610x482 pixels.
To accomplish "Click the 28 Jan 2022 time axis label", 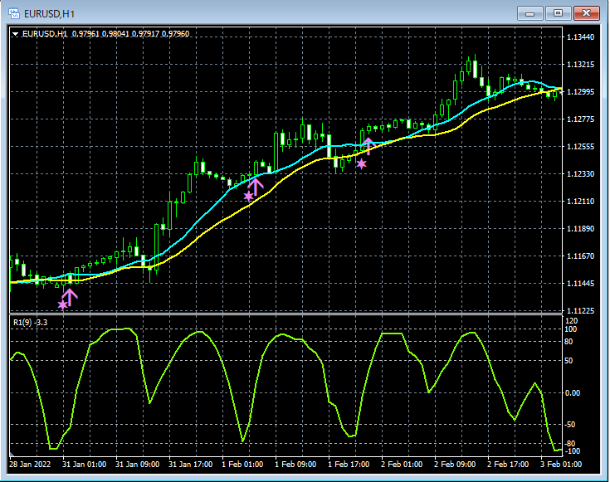I will click(30, 464).
